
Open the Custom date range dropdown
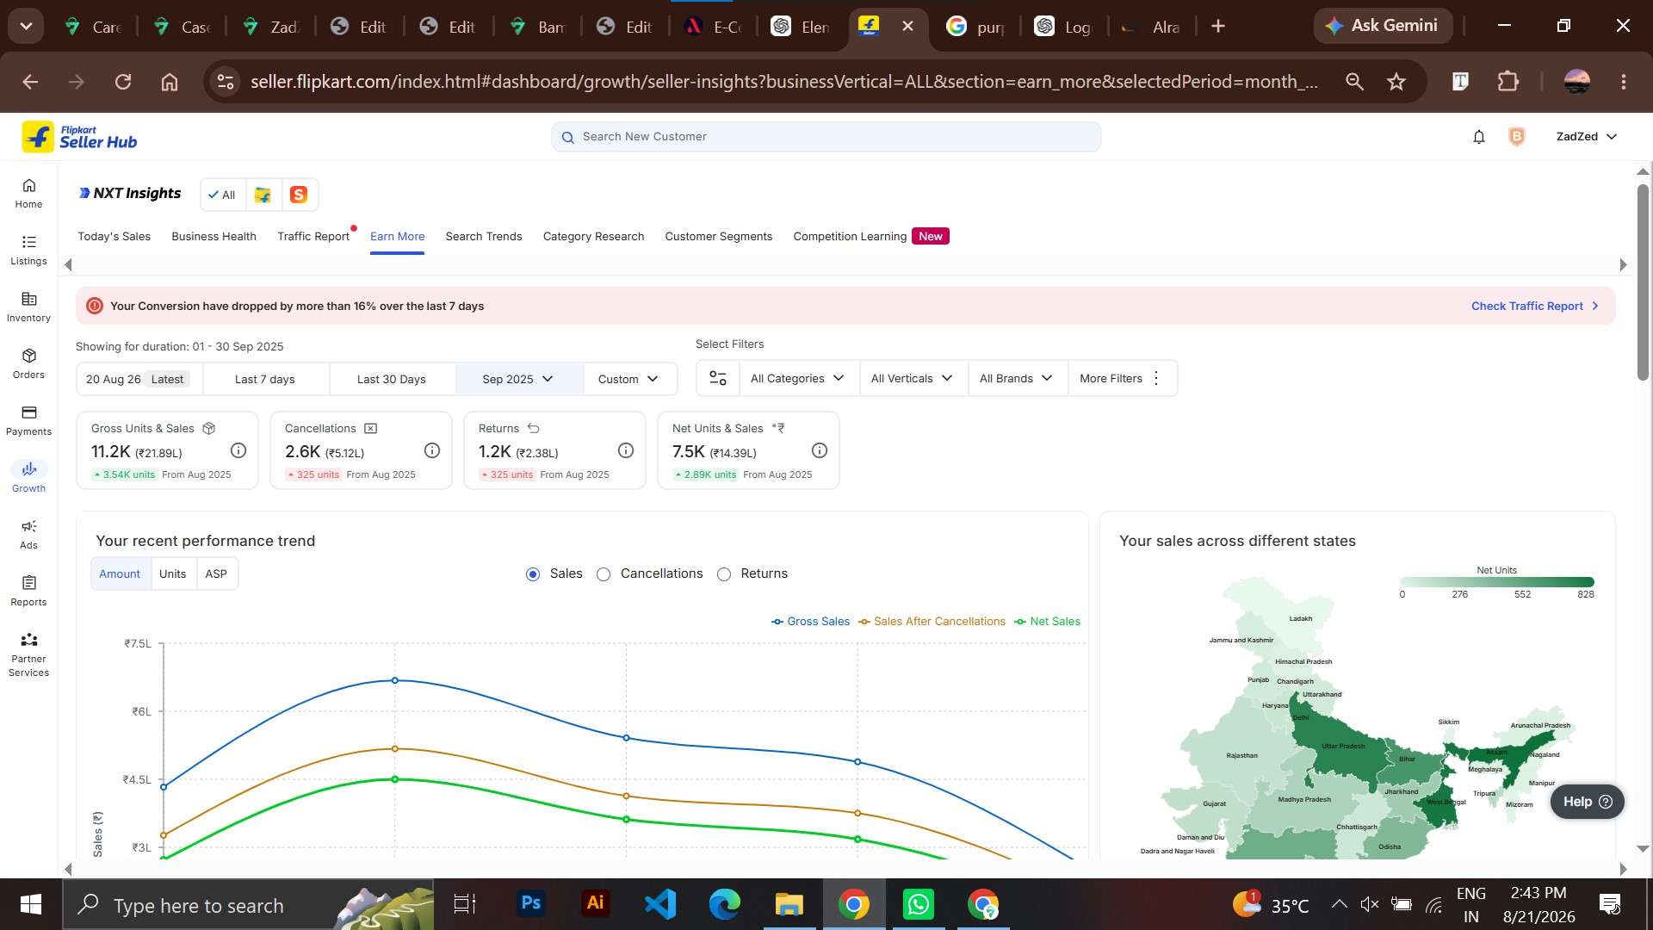[x=629, y=379]
